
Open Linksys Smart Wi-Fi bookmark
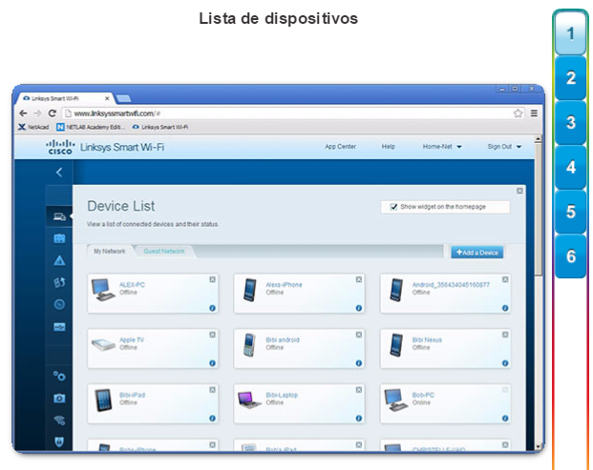(x=160, y=127)
